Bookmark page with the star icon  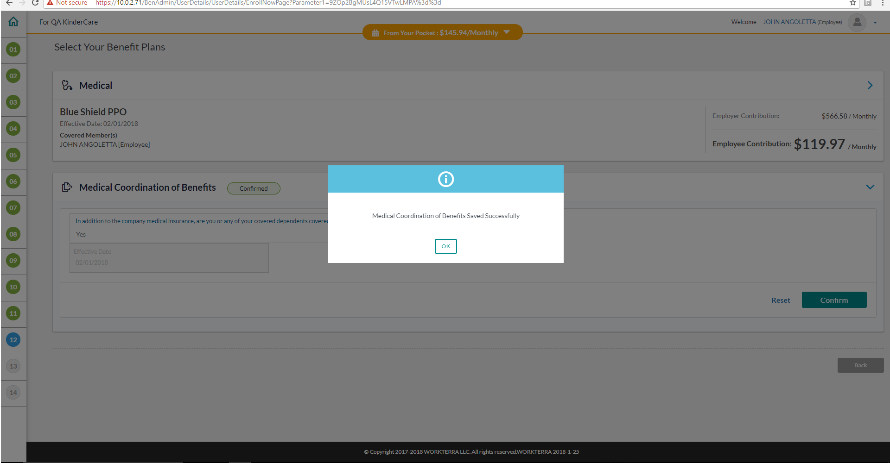(852, 3)
